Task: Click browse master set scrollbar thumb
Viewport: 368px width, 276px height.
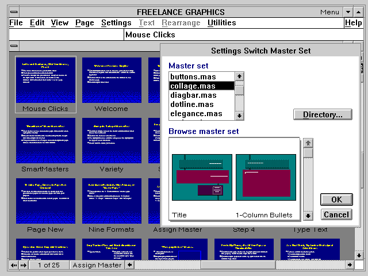Action: pyautogui.click(x=308, y=153)
